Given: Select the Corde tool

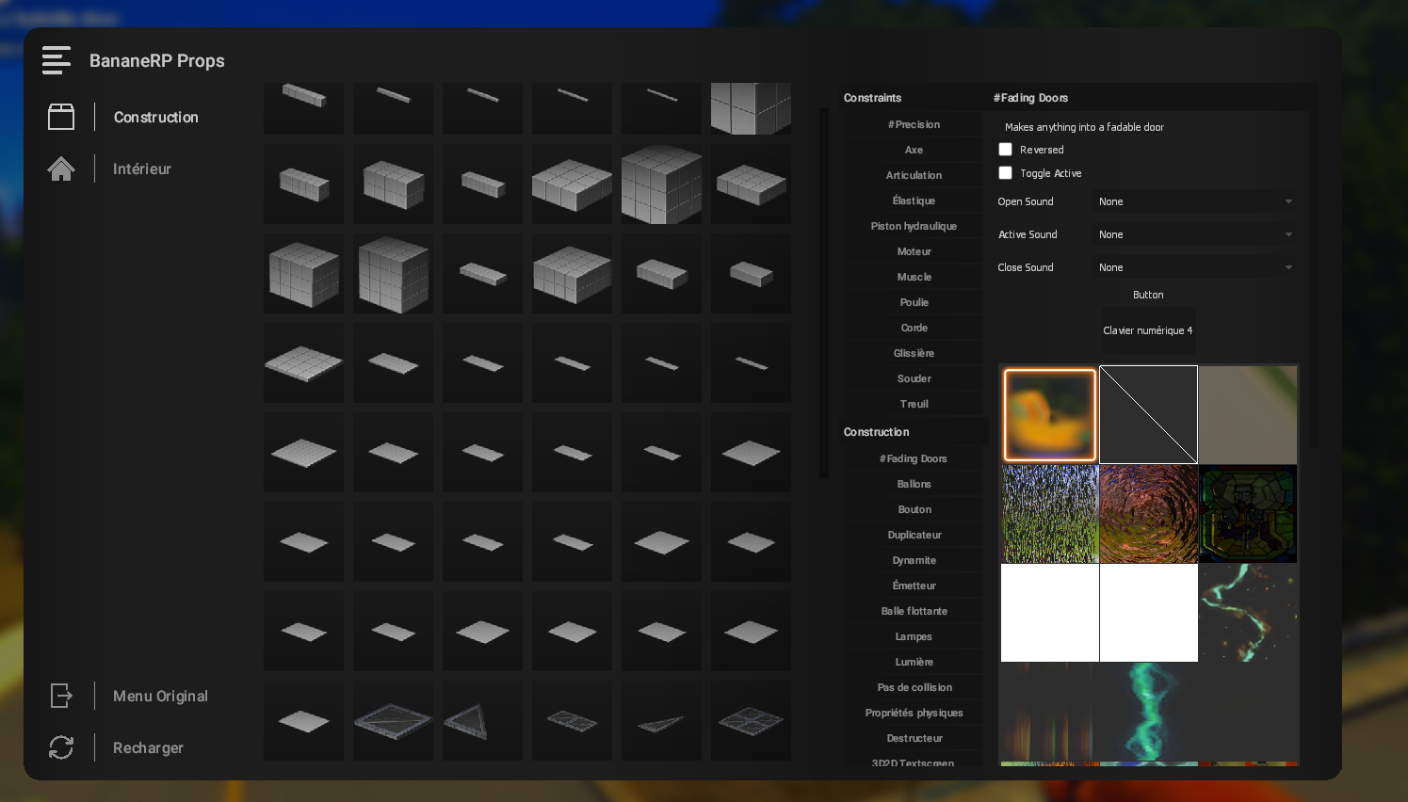Looking at the screenshot, I should [914, 328].
